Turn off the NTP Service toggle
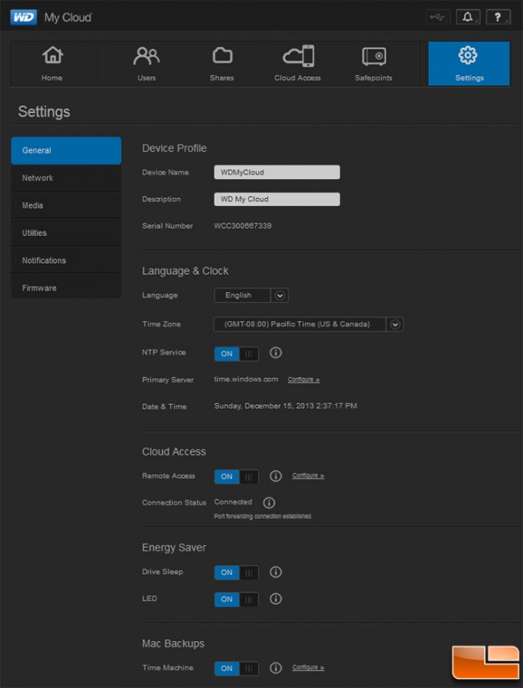Screen dimensions: 523x688 pos(235,354)
